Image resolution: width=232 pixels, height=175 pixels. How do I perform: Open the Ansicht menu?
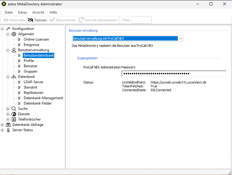[38, 12]
